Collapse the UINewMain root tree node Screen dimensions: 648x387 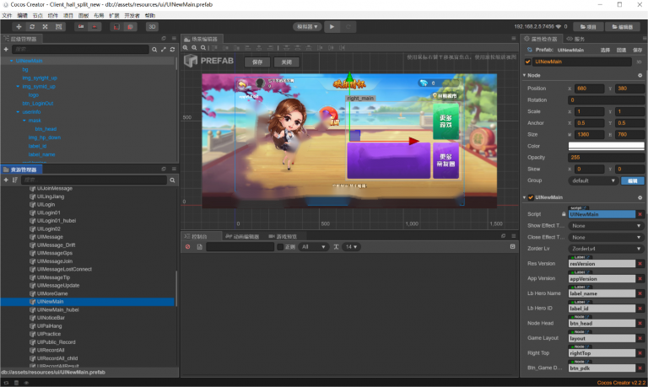(12, 61)
